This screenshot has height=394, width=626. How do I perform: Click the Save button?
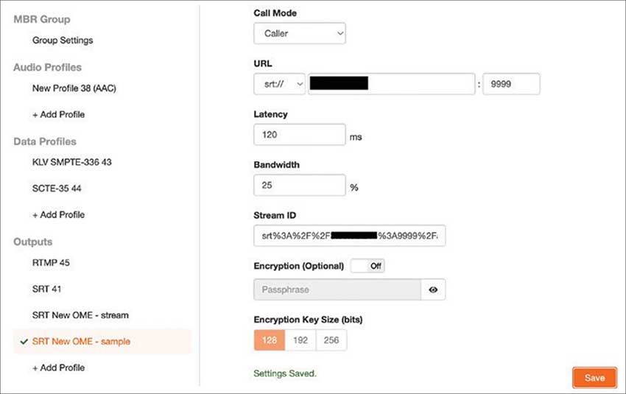[594, 378]
